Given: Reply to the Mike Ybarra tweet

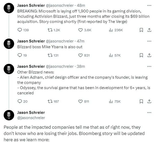Looking at the screenshot, I should click(x=20, y=55).
